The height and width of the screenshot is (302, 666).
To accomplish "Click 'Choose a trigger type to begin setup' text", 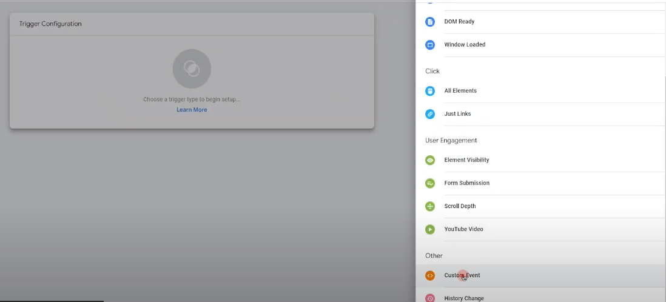I will (192, 99).
